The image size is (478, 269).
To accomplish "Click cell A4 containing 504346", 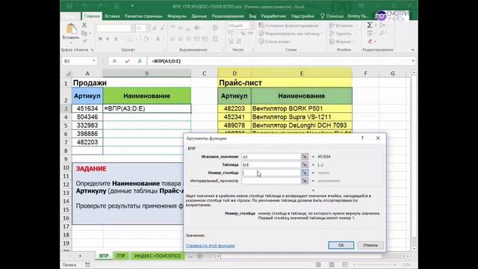I will [x=87, y=117].
